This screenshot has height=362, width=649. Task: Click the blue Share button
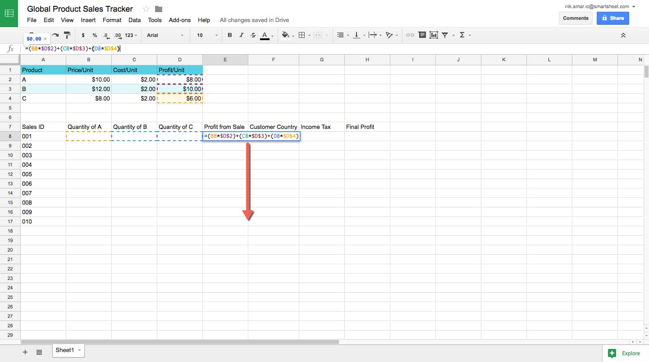(612, 18)
